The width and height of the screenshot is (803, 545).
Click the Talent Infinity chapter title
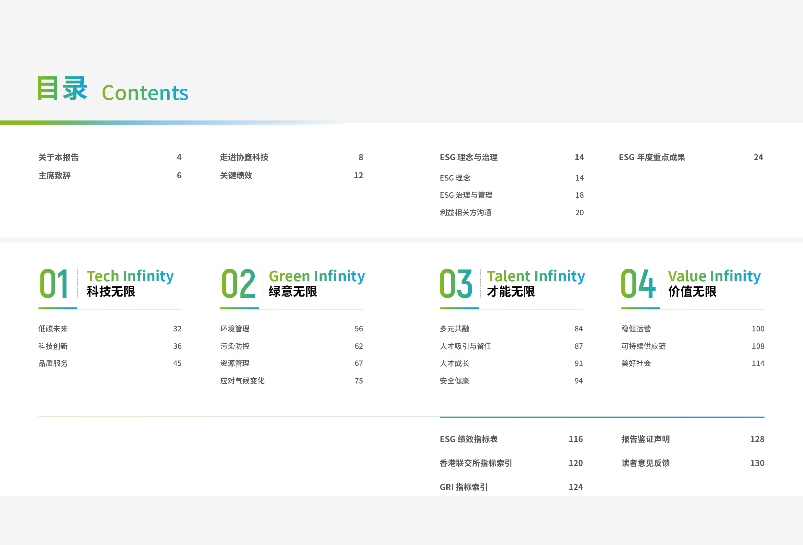[x=536, y=276]
